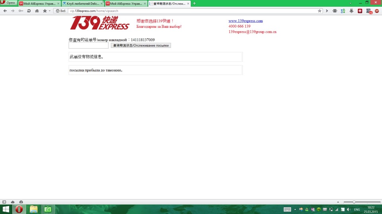Switch to the first 'Мой AliExpress' tab
Image resolution: width=382 pixels, height=214 pixels.
pyautogui.click(x=39, y=4)
